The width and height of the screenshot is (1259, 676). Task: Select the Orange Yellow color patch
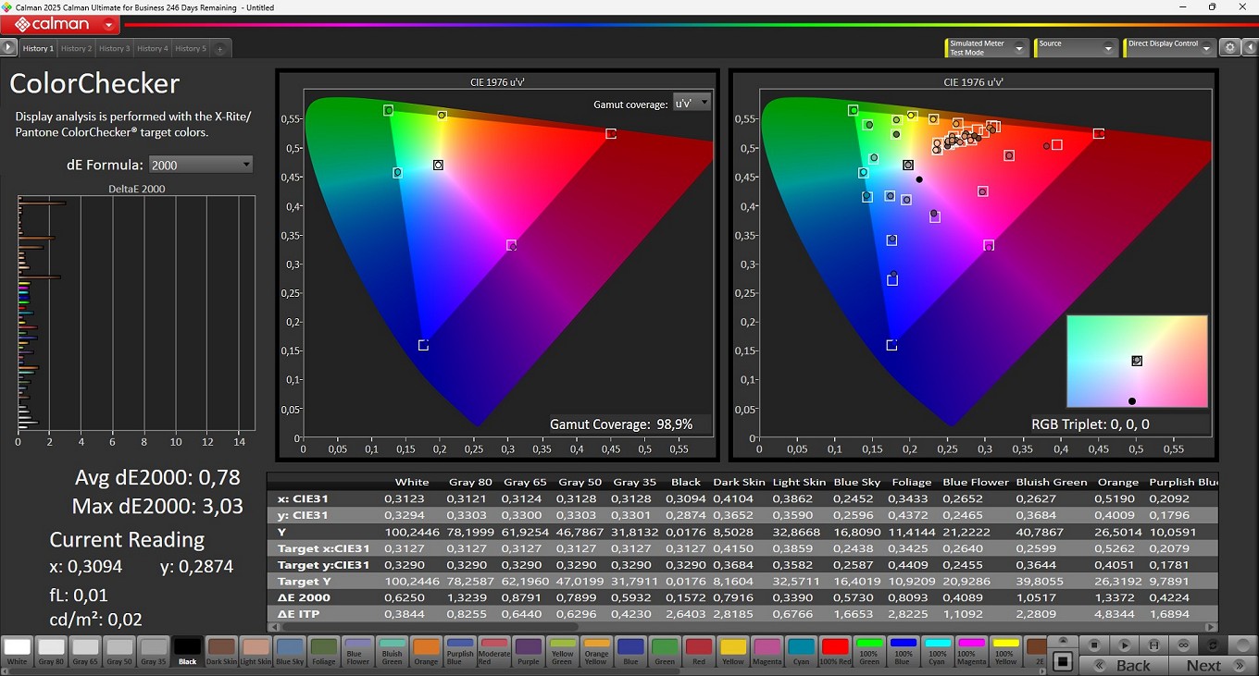(x=596, y=649)
